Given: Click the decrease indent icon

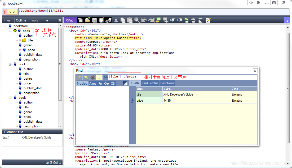Looking at the screenshot, I should point(172,20).
